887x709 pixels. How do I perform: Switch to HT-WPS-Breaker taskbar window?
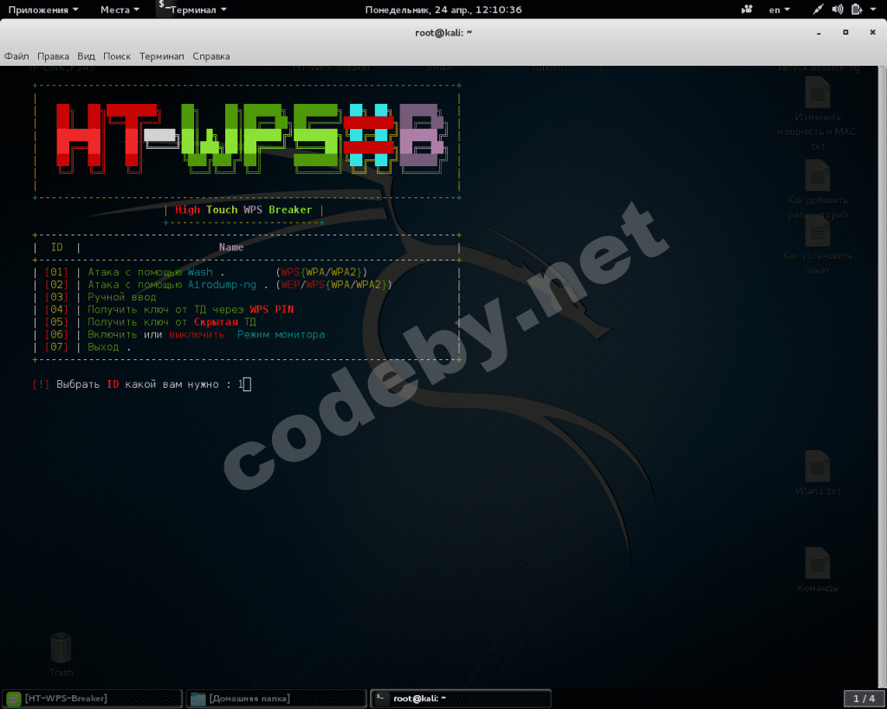tap(92, 699)
